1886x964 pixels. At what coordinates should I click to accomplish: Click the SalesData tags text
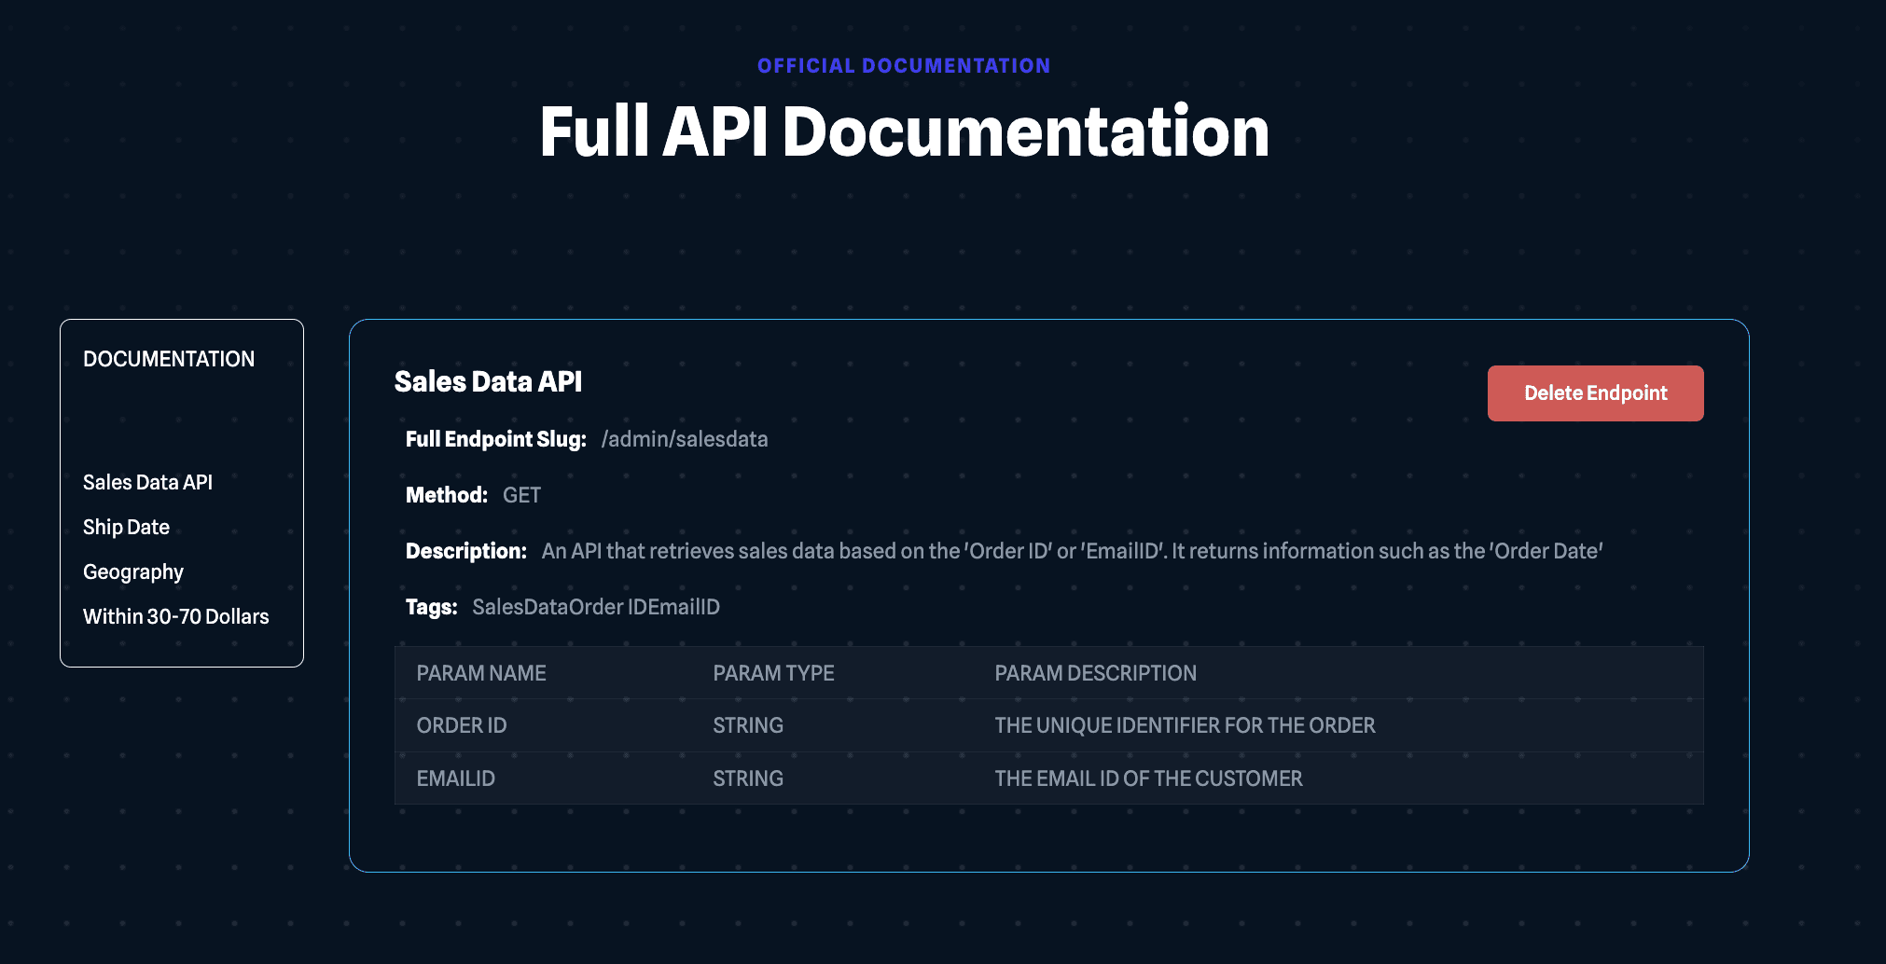coord(595,607)
